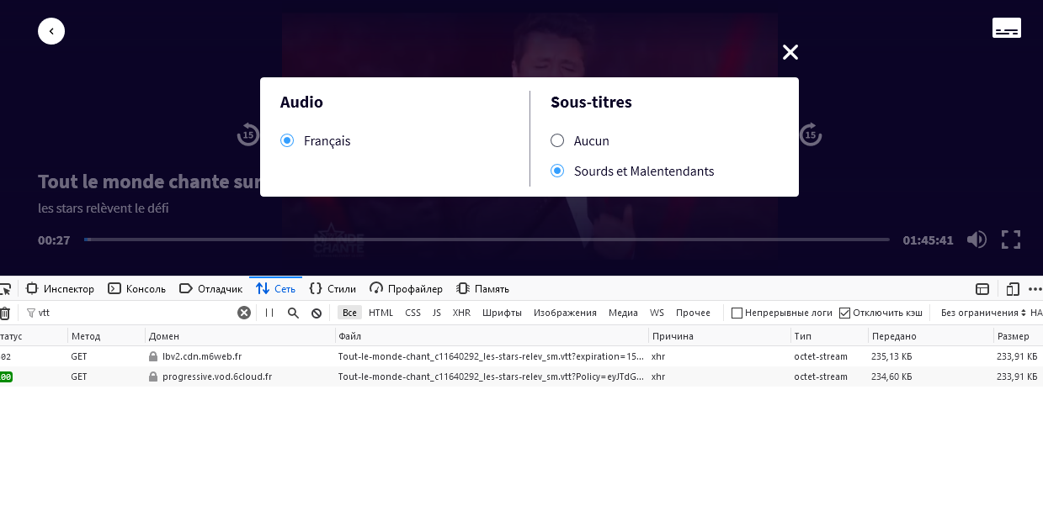Open the Консоль tab

pos(137,289)
